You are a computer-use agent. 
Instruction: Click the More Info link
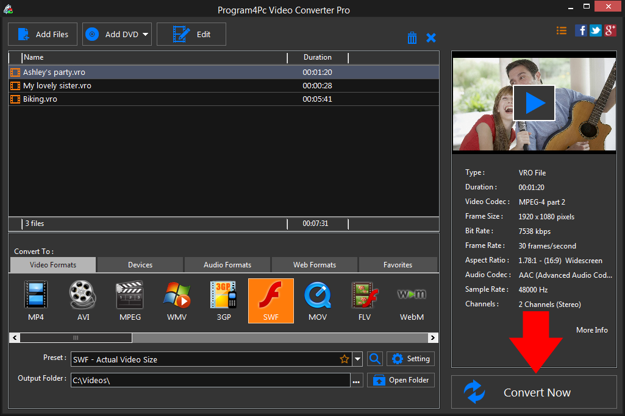point(591,330)
